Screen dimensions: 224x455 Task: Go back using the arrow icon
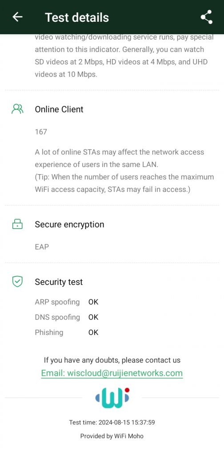pyautogui.click(x=17, y=17)
